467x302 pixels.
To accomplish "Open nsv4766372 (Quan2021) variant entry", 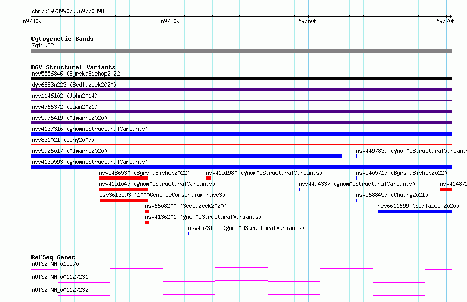I will [65, 107].
